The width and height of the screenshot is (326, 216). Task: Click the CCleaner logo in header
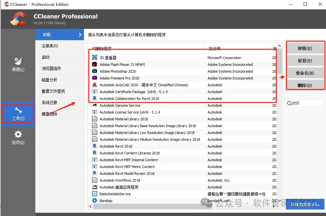18,19
